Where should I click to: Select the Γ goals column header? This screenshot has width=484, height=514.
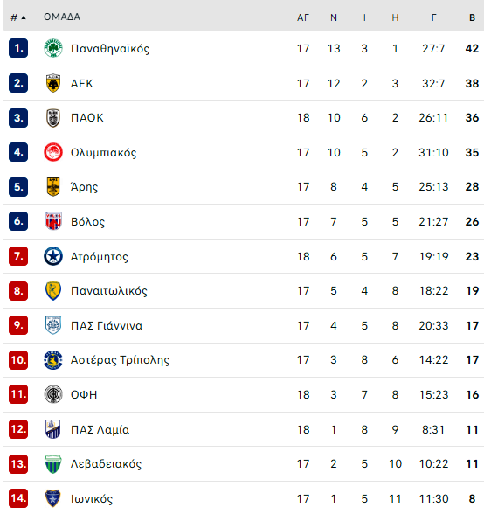click(433, 17)
